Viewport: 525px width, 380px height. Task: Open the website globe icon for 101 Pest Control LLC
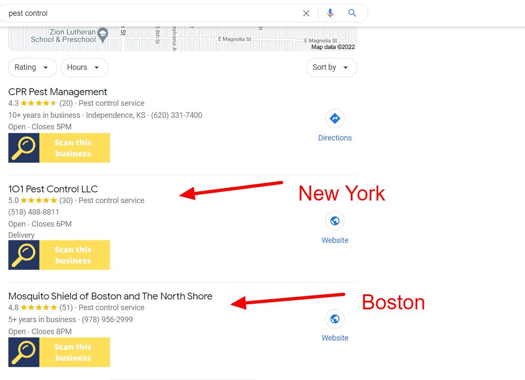(335, 221)
